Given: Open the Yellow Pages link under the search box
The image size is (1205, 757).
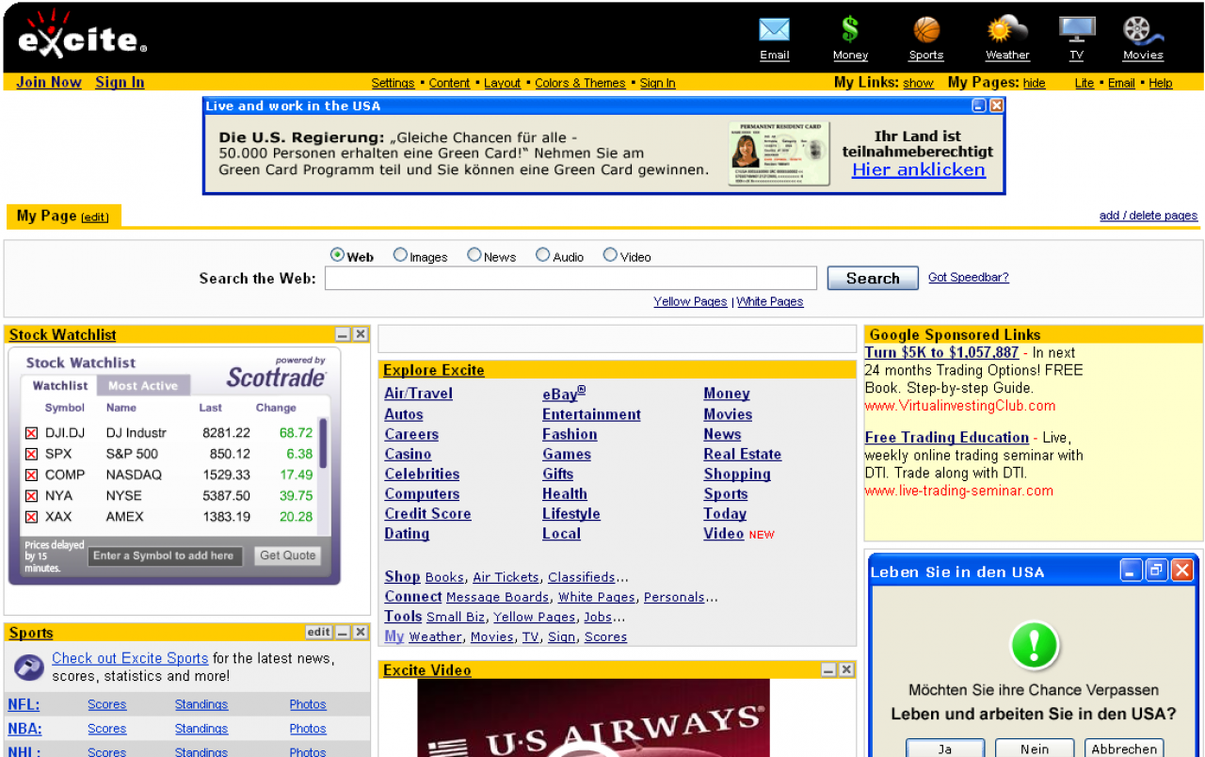Looking at the screenshot, I should pyautogui.click(x=690, y=301).
